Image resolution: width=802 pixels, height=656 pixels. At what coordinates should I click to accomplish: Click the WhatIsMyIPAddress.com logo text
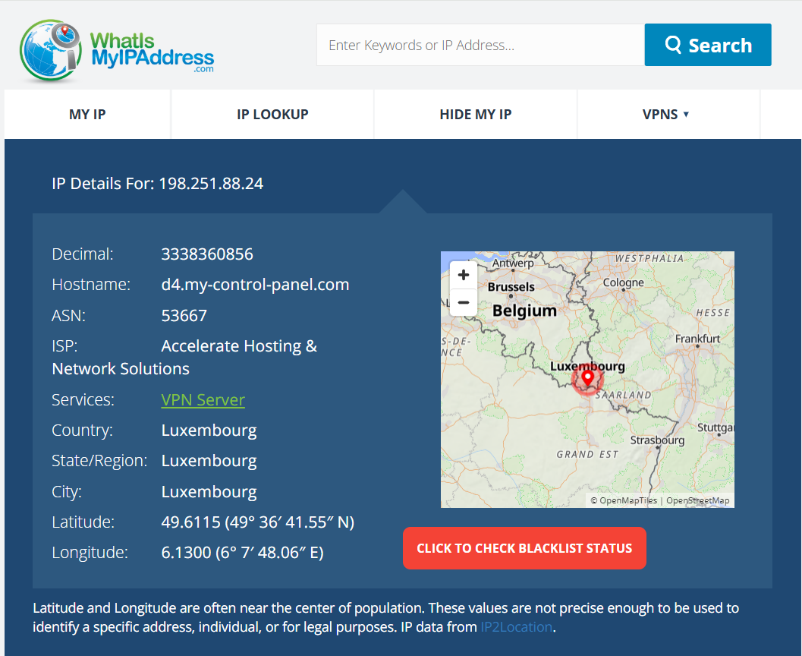click(152, 52)
